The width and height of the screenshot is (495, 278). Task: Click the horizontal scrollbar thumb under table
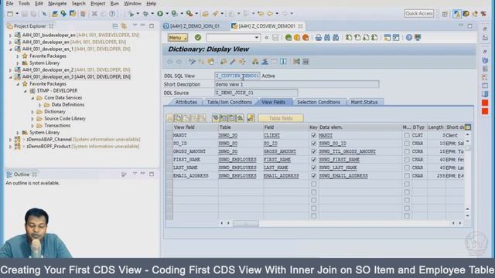coord(246,223)
